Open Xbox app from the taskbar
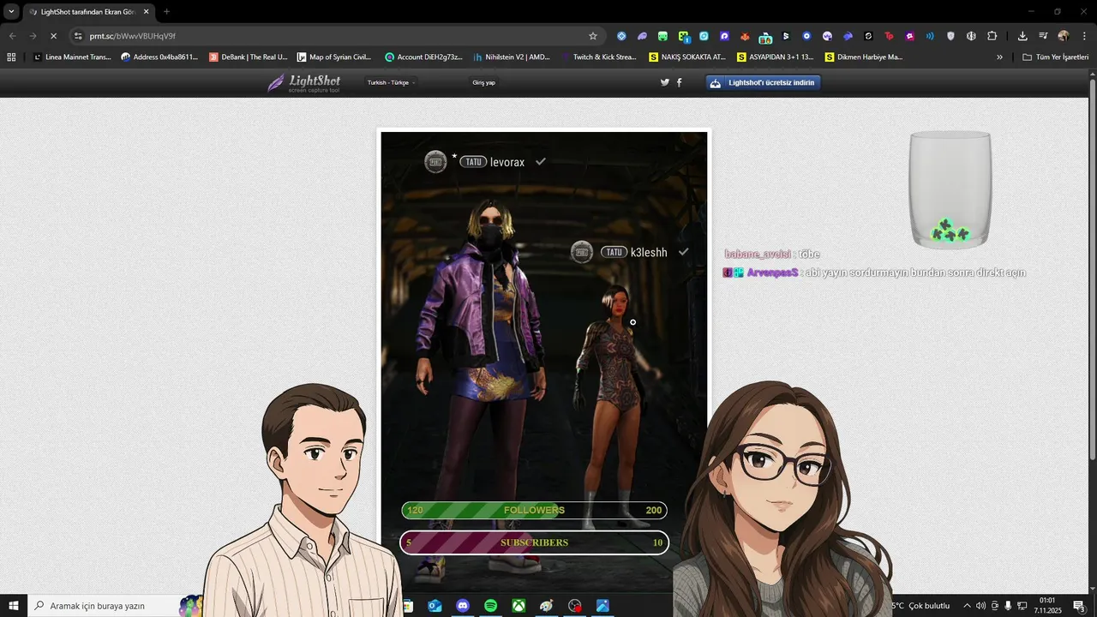This screenshot has height=617, width=1097. click(519, 606)
